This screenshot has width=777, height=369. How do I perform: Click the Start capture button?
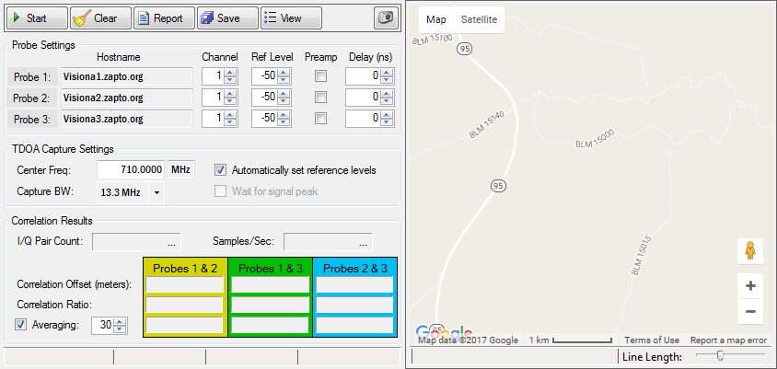(35, 18)
